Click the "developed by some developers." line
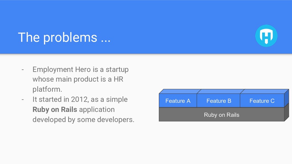The image size is (292, 164). click(x=83, y=120)
